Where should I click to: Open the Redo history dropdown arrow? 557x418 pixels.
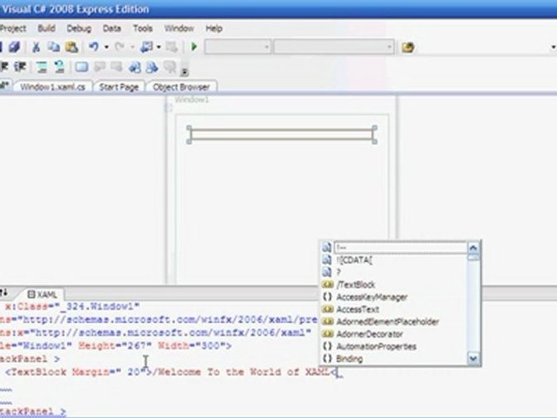click(x=132, y=47)
